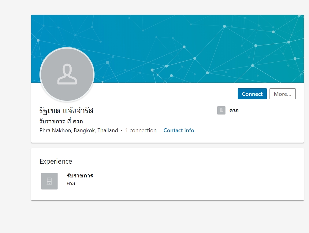This screenshot has height=233, width=309.
Task: Click the Experience section heading
Action: (56, 161)
